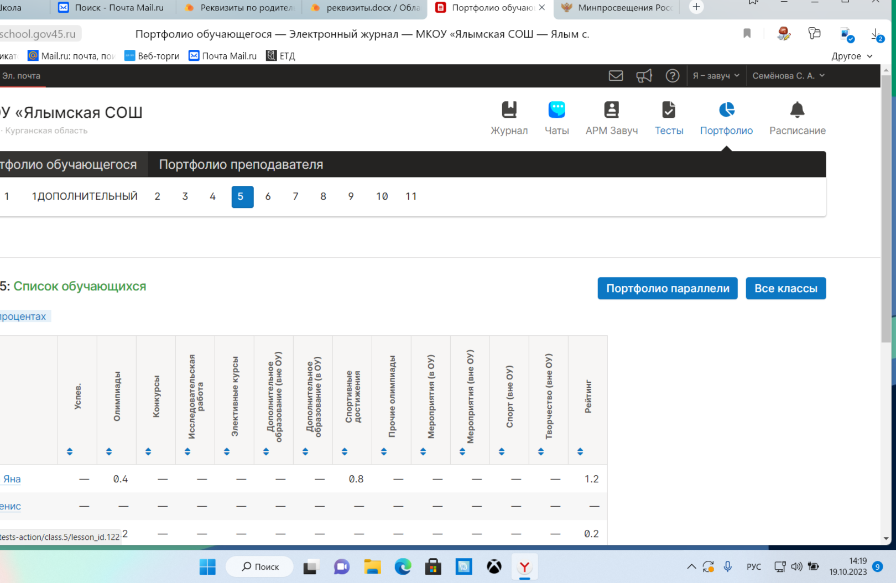Open АРМ Завуч section
896x583 pixels.
pos(611,118)
